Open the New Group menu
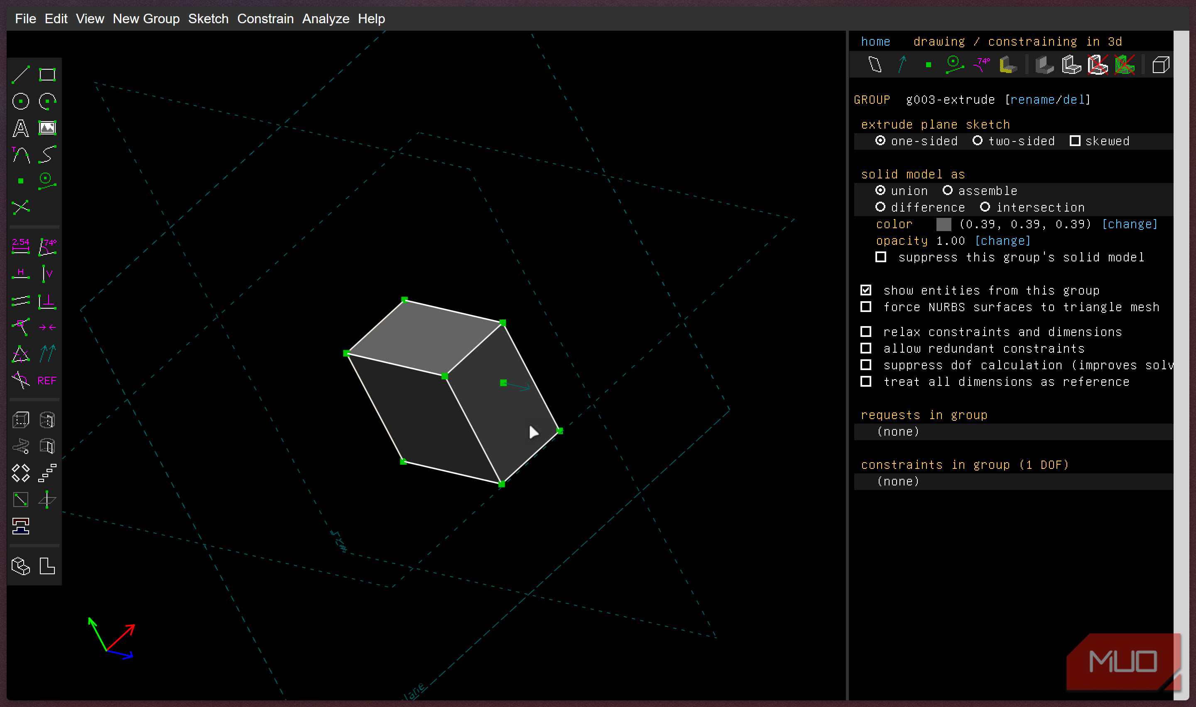 point(146,19)
